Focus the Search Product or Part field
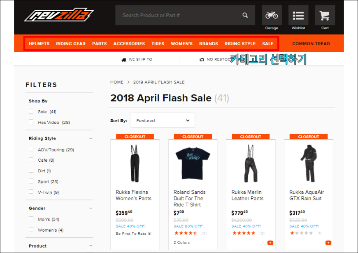Viewport: 358px width, 253px height. click(185, 15)
